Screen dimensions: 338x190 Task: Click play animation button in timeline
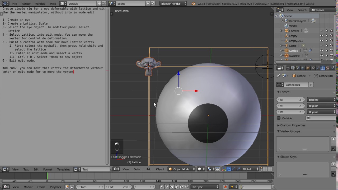point(177,187)
